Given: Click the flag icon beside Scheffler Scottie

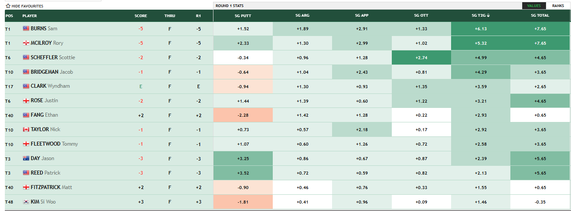Looking at the screenshot, I should pos(26,57).
